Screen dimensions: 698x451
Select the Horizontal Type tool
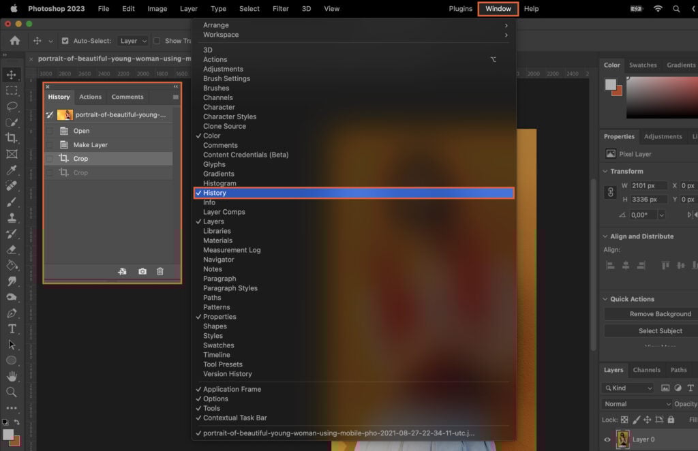click(x=12, y=328)
